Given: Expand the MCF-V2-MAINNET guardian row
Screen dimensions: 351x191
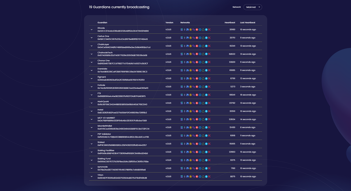Looking at the screenshot, I should pos(92,119).
